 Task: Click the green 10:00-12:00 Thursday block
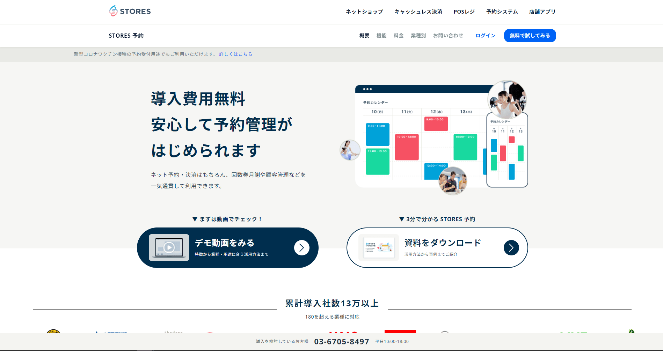[466, 147]
